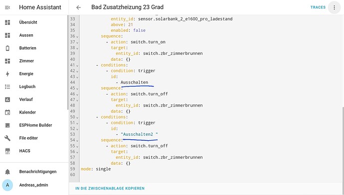The height and width of the screenshot is (195, 344).
Task: Fold the sequence block at line 54
Action: coord(77,140)
